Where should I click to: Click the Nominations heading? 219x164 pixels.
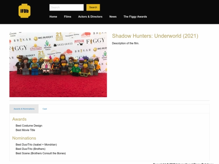point(24,138)
